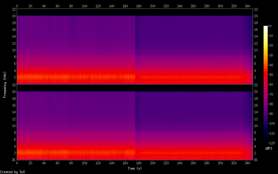Click the "Frequency (kHz)" vertical axis label
This screenshot has width=278, height=174.
[x=5, y=84]
